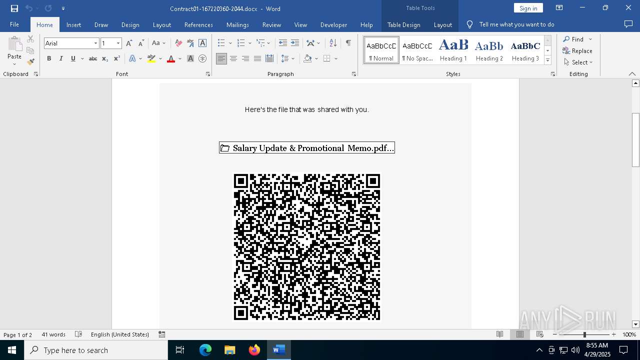Image resolution: width=640 pixels, height=360 pixels.
Task: Click the Cut scissors icon
Action: click(30, 39)
